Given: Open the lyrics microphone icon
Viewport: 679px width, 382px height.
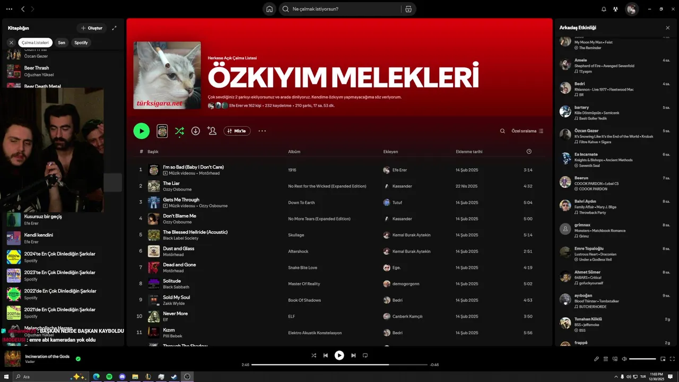Looking at the screenshot, I should (x=596, y=359).
